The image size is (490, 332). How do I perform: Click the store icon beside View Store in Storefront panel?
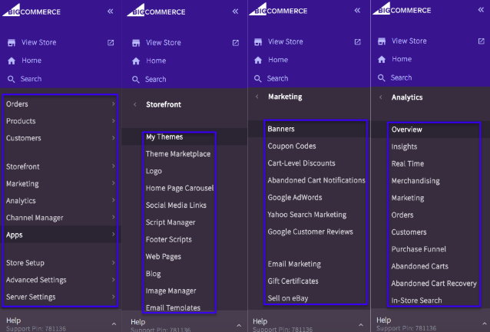coord(136,43)
